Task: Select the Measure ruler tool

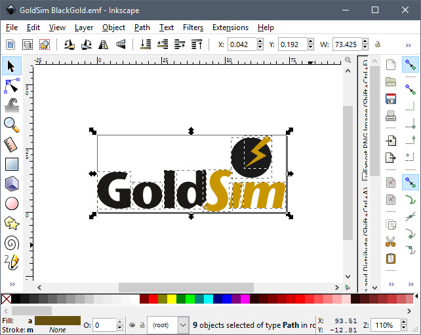Action: 12,145
